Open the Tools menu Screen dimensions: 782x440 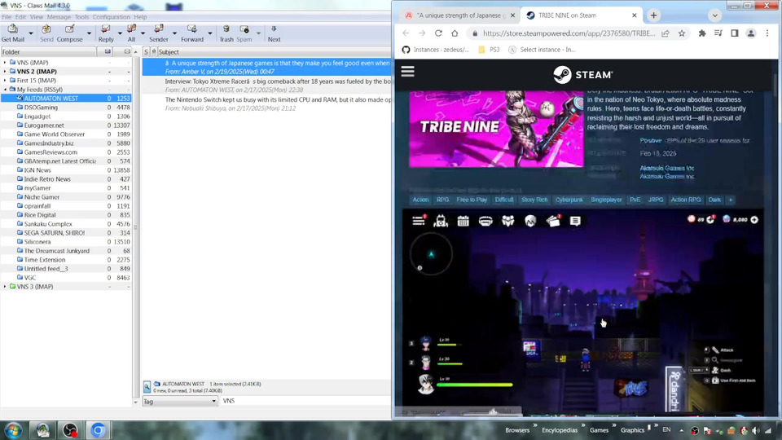click(x=81, y=17)
